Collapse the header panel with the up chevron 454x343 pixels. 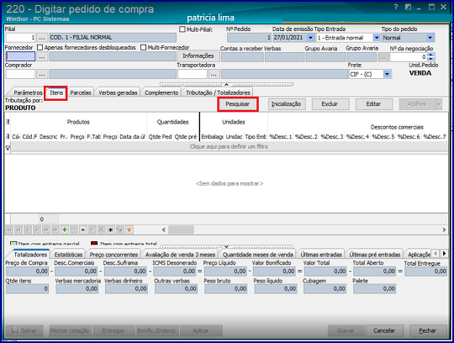227,85
